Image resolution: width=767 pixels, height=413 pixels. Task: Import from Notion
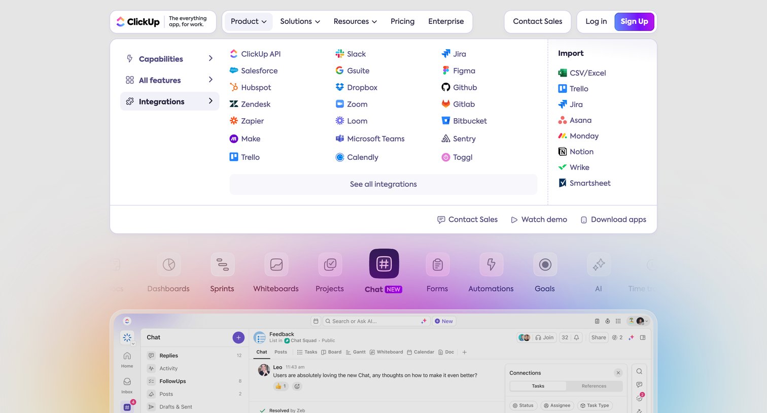coord(576,152)
